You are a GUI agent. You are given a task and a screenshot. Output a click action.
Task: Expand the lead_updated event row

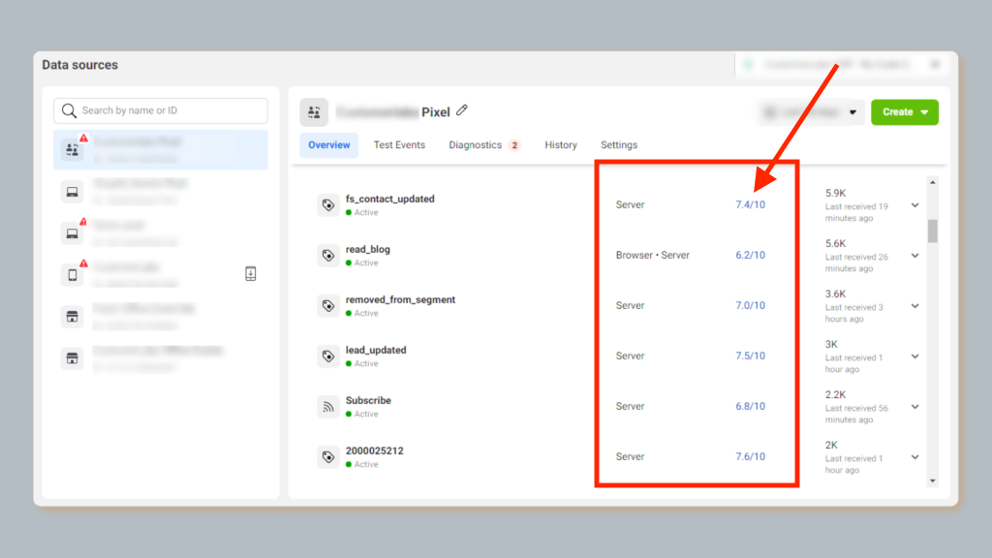pyautogui.click(x=914, y=356)
